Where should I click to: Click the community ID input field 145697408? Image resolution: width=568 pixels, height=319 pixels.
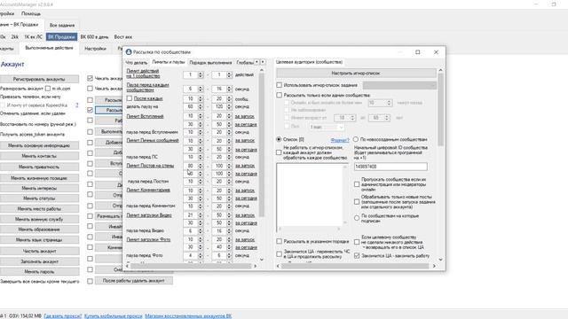[390, 167]
